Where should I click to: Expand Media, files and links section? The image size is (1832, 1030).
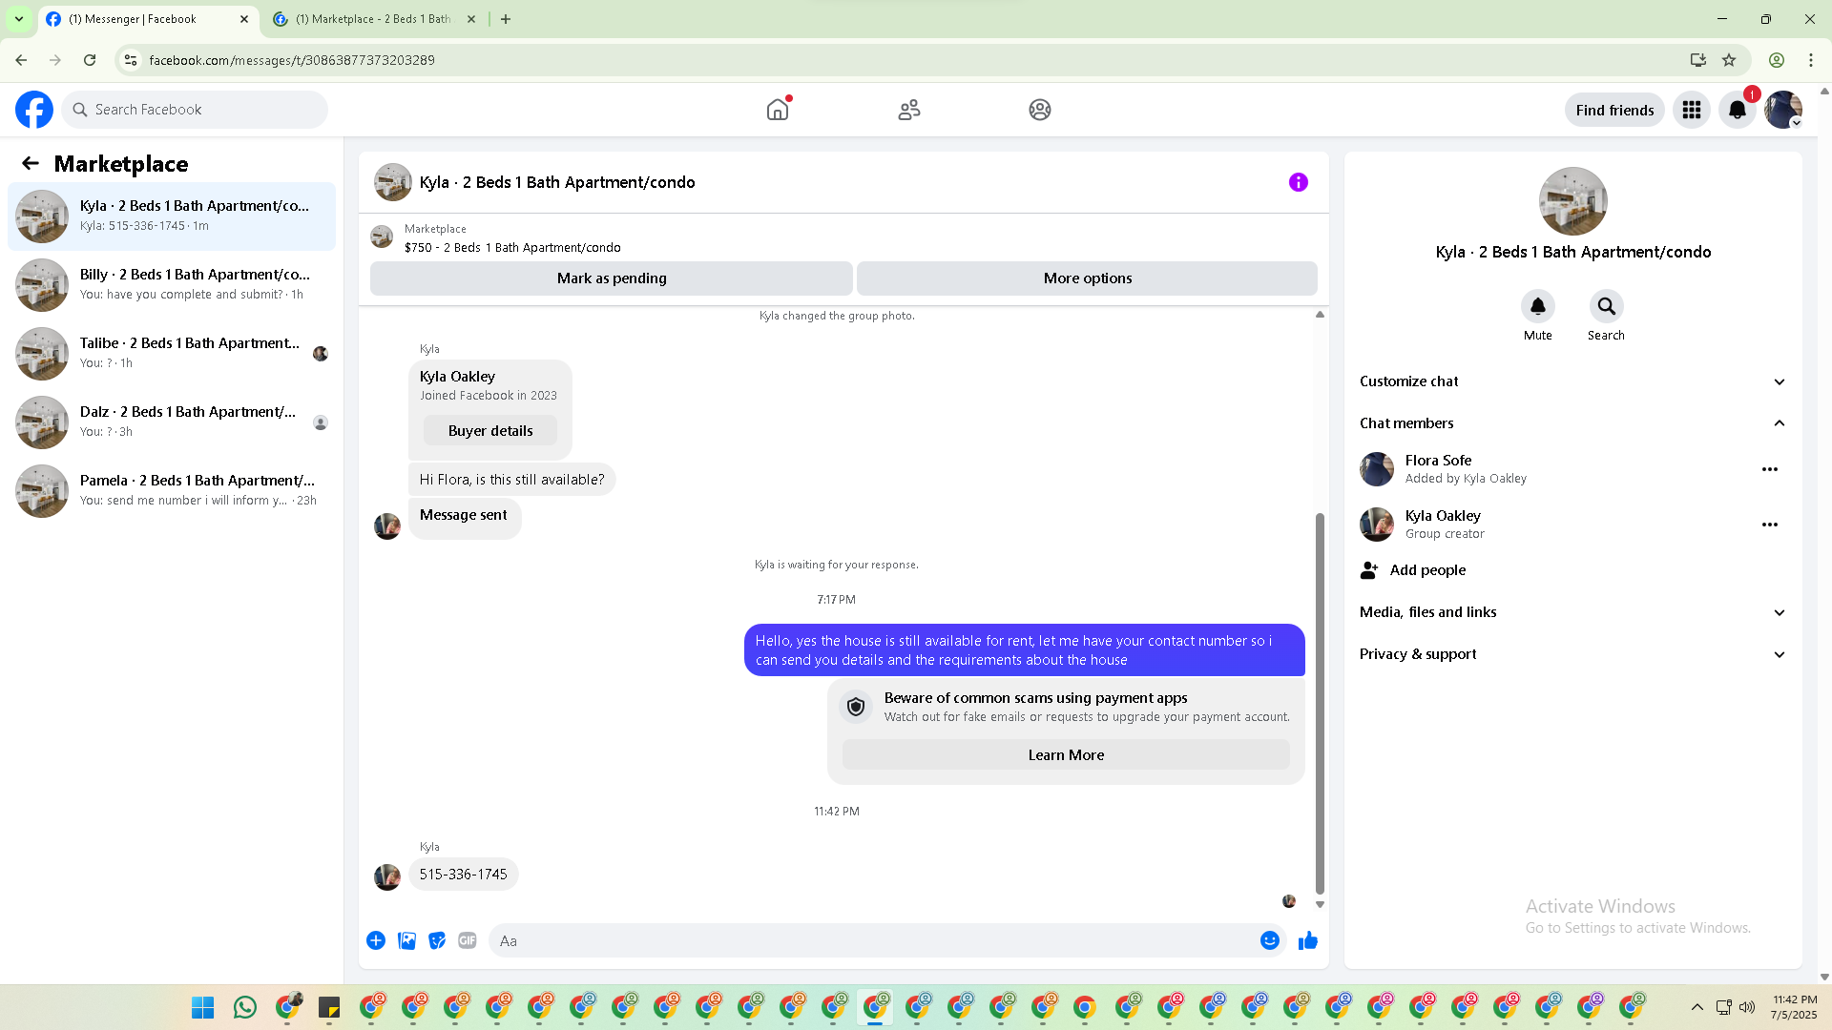point(1572,612)
